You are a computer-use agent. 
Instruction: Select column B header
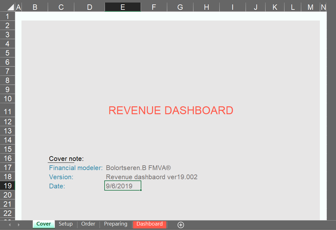pyautogui.click(x=35, y=7)
